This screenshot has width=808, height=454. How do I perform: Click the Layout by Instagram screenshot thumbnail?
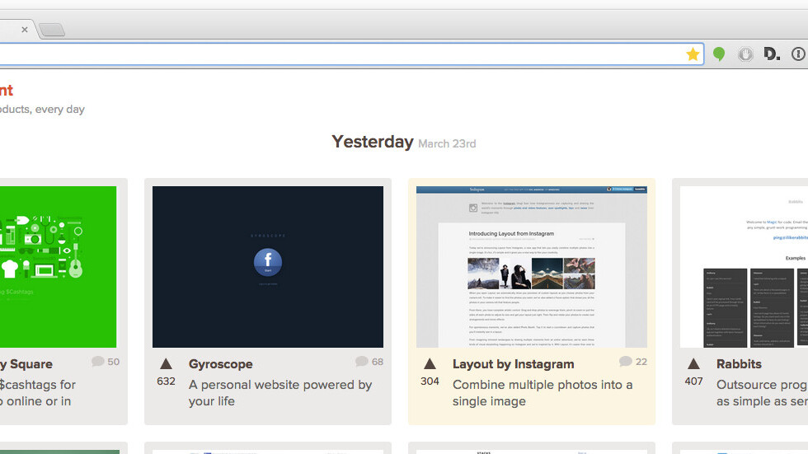click(x=531, y=266)
